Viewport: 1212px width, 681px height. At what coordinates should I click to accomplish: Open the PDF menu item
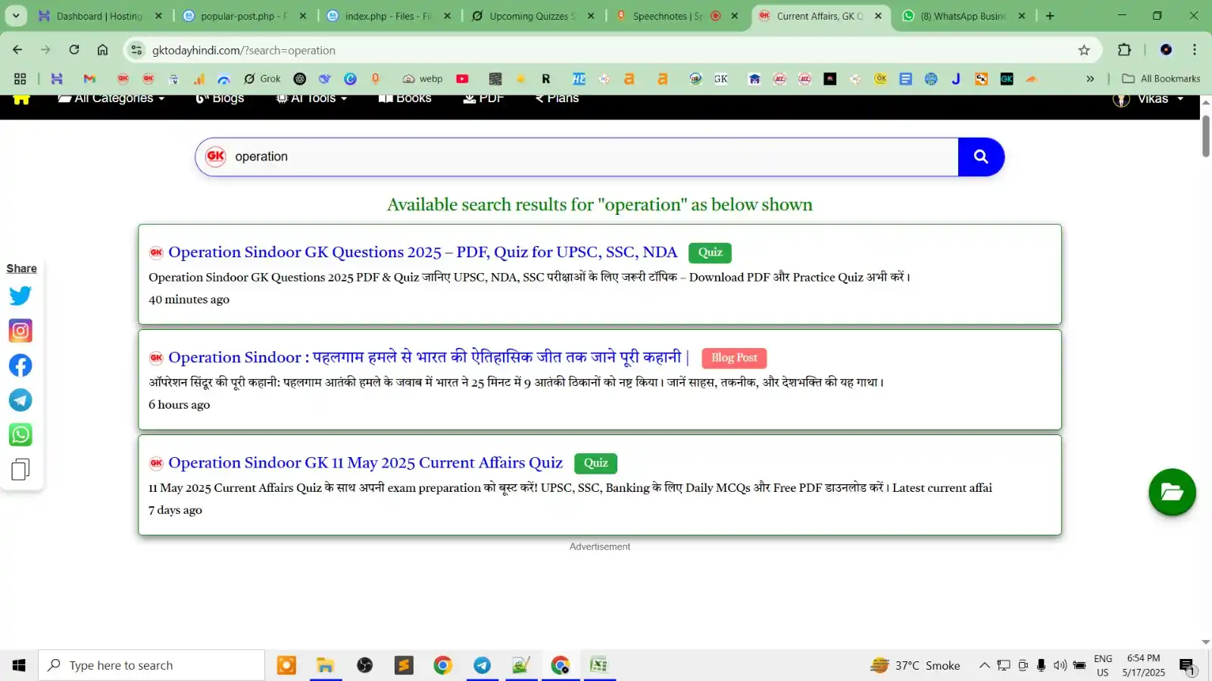(x=483, y=98)
